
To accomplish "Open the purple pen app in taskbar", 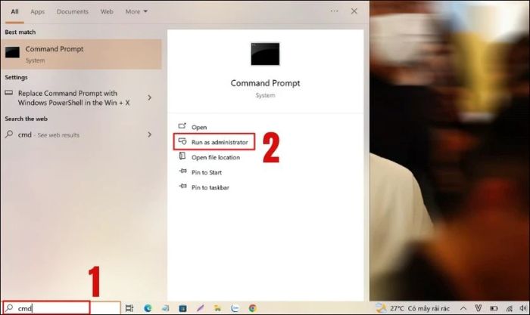I will click(x=200, y=308).
